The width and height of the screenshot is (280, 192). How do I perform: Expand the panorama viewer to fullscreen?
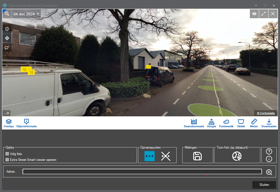pos(264,14)
